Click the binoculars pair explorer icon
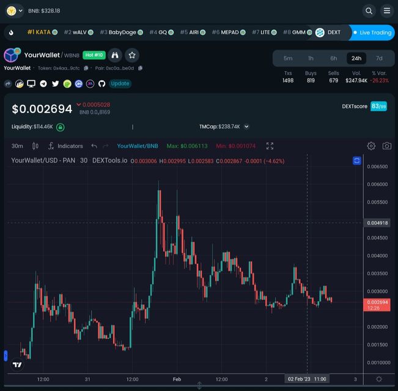This screenshot has width=398, height=391. click(115, 55)
